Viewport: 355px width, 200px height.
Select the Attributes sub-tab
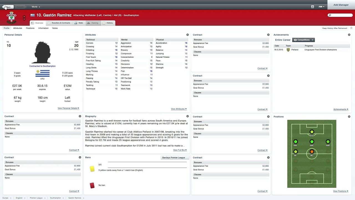[17, 28]
